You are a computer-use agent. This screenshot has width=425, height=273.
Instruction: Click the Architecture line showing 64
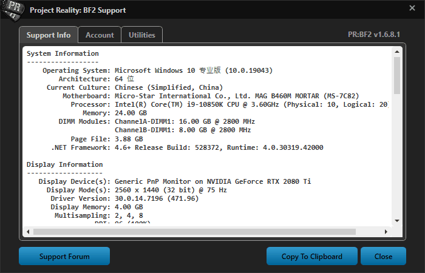coord(96,79)
